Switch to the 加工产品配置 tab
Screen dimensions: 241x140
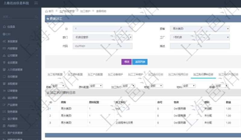point(95,74)
